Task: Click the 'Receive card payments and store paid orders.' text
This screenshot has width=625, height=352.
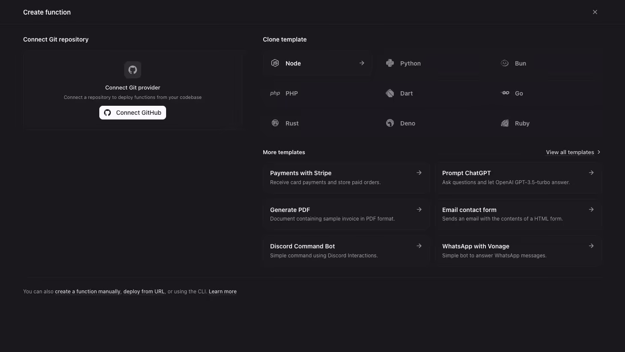Action: [x=325, y=182]
